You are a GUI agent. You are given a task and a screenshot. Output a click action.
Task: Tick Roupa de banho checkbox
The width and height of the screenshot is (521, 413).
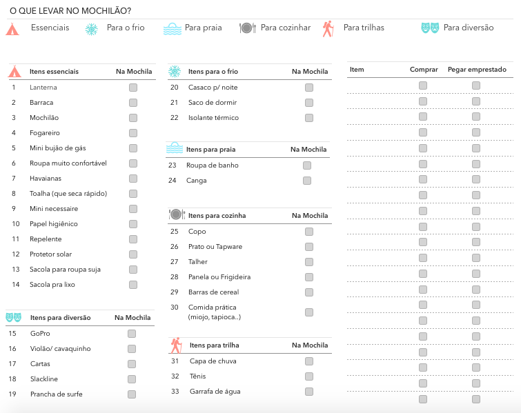307,165
